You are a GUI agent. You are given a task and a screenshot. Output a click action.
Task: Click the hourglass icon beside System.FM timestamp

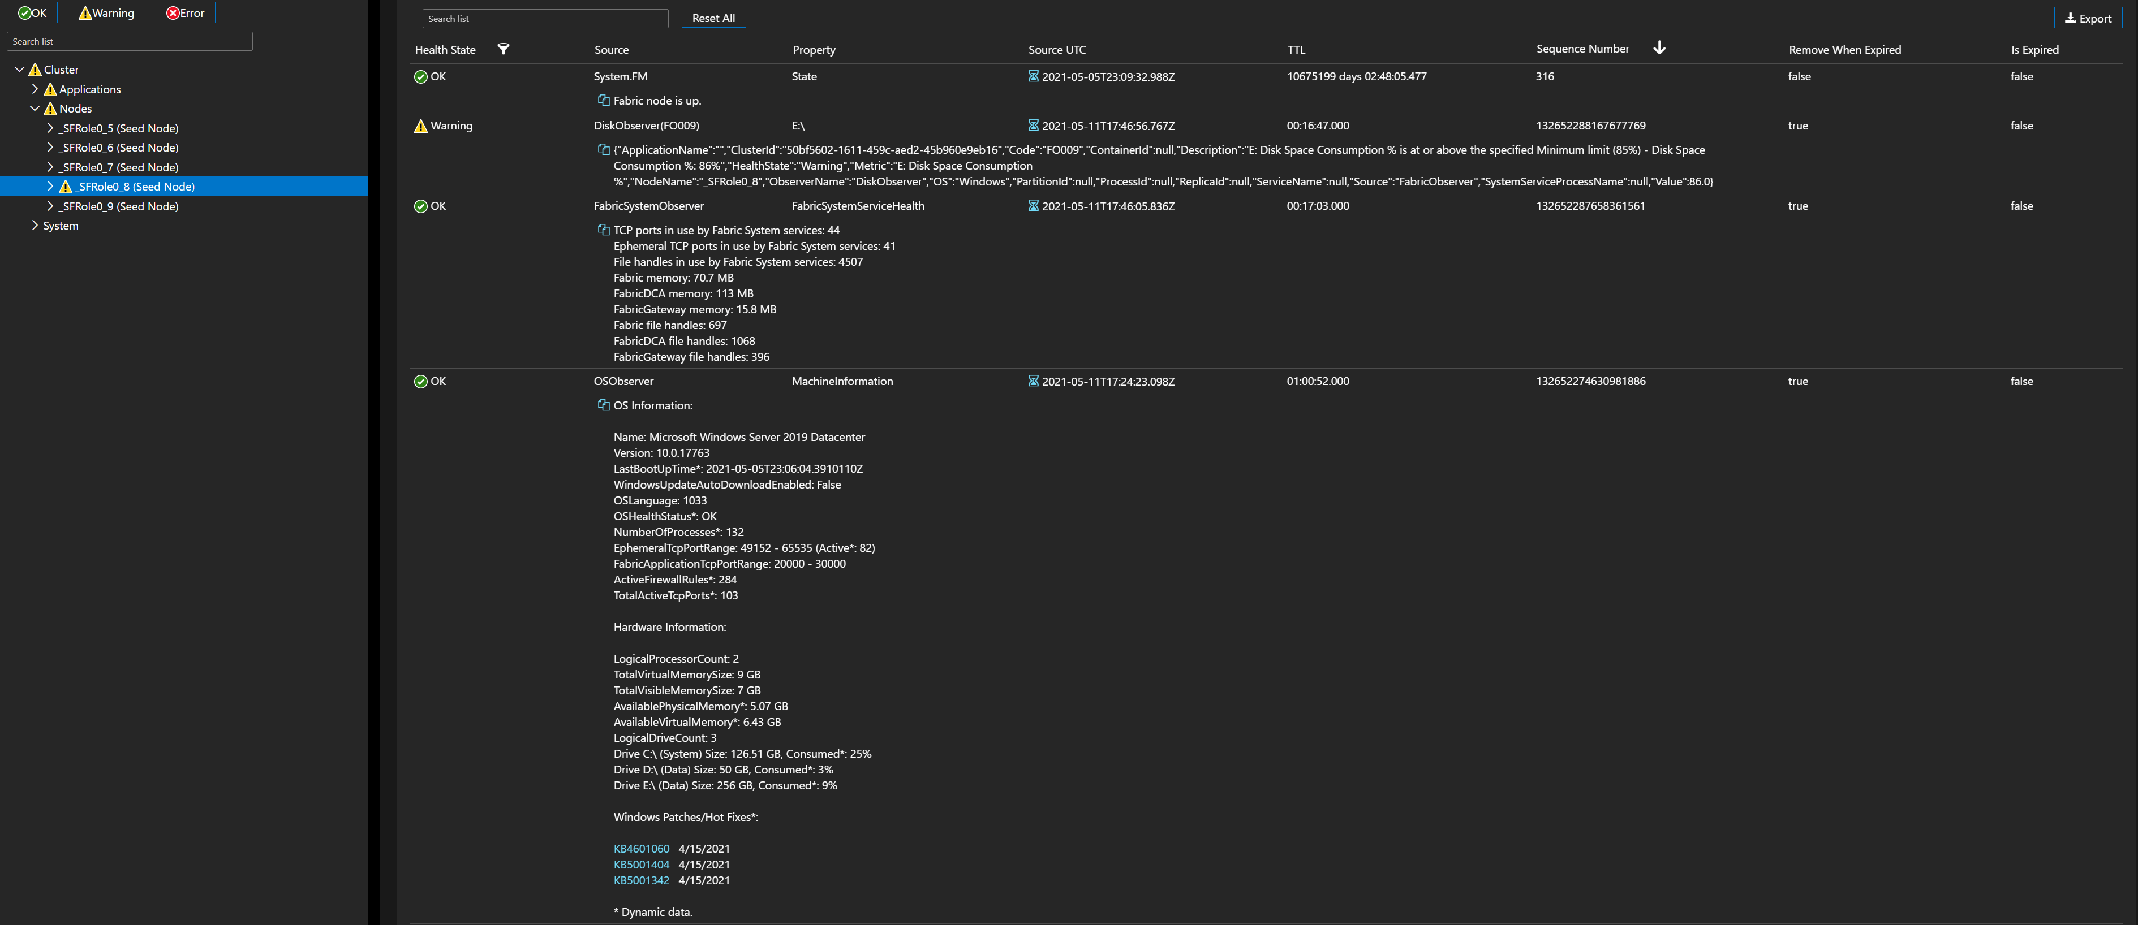pyautogui.click(x=1033, y=76)
